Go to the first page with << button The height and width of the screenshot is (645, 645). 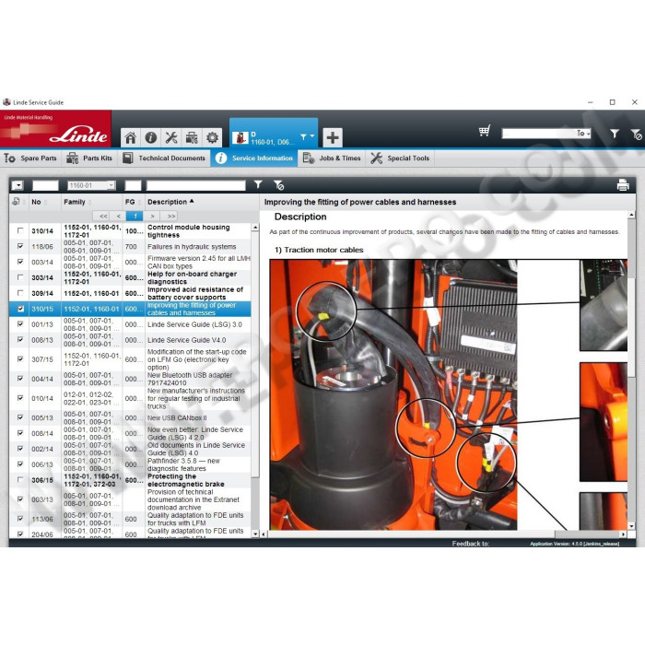tap(103, 216)
